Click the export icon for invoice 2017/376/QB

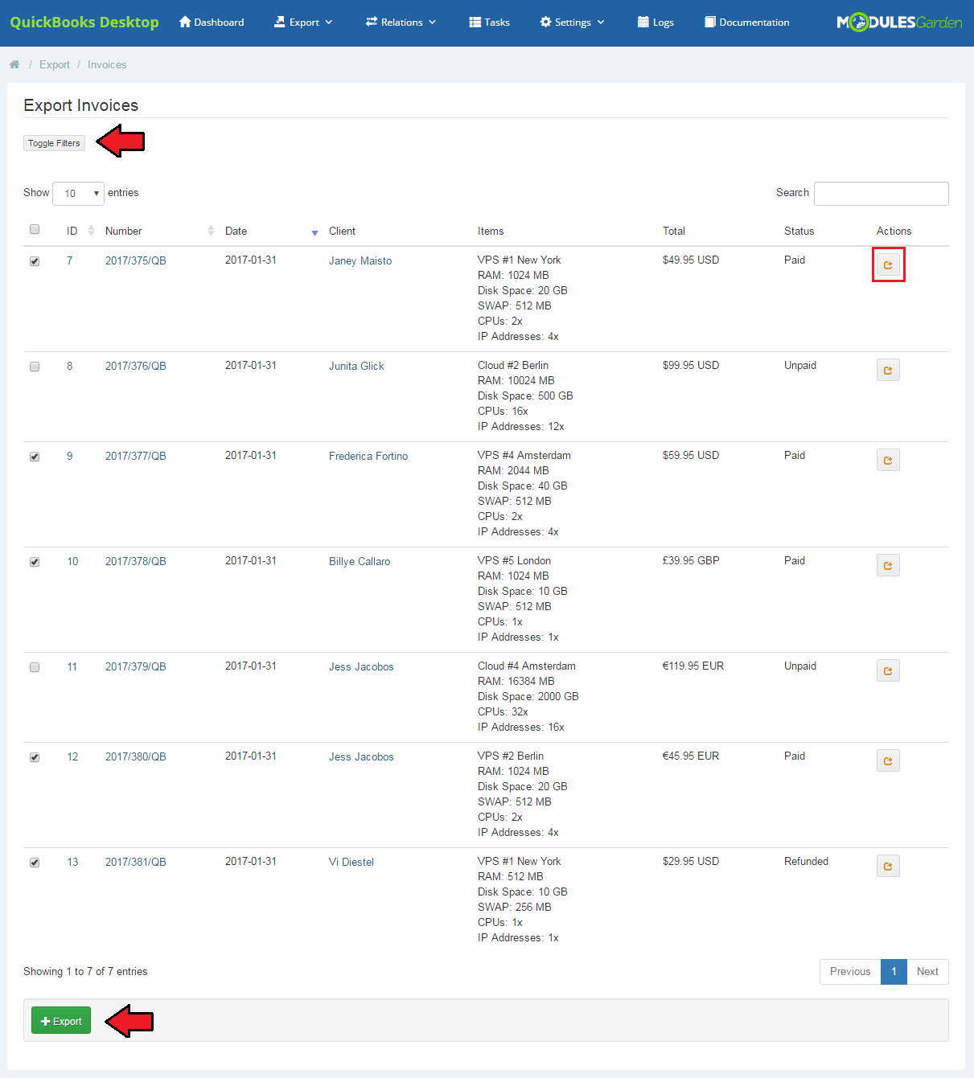(x=888, y=370)
